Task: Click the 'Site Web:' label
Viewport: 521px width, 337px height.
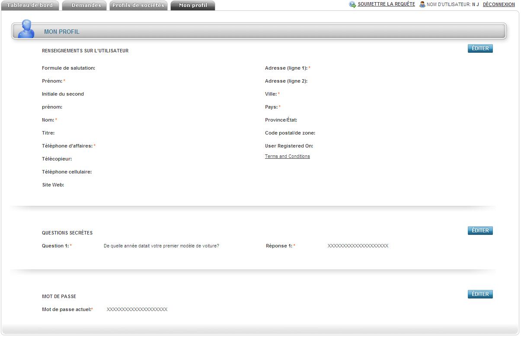Action: point(53,185)
